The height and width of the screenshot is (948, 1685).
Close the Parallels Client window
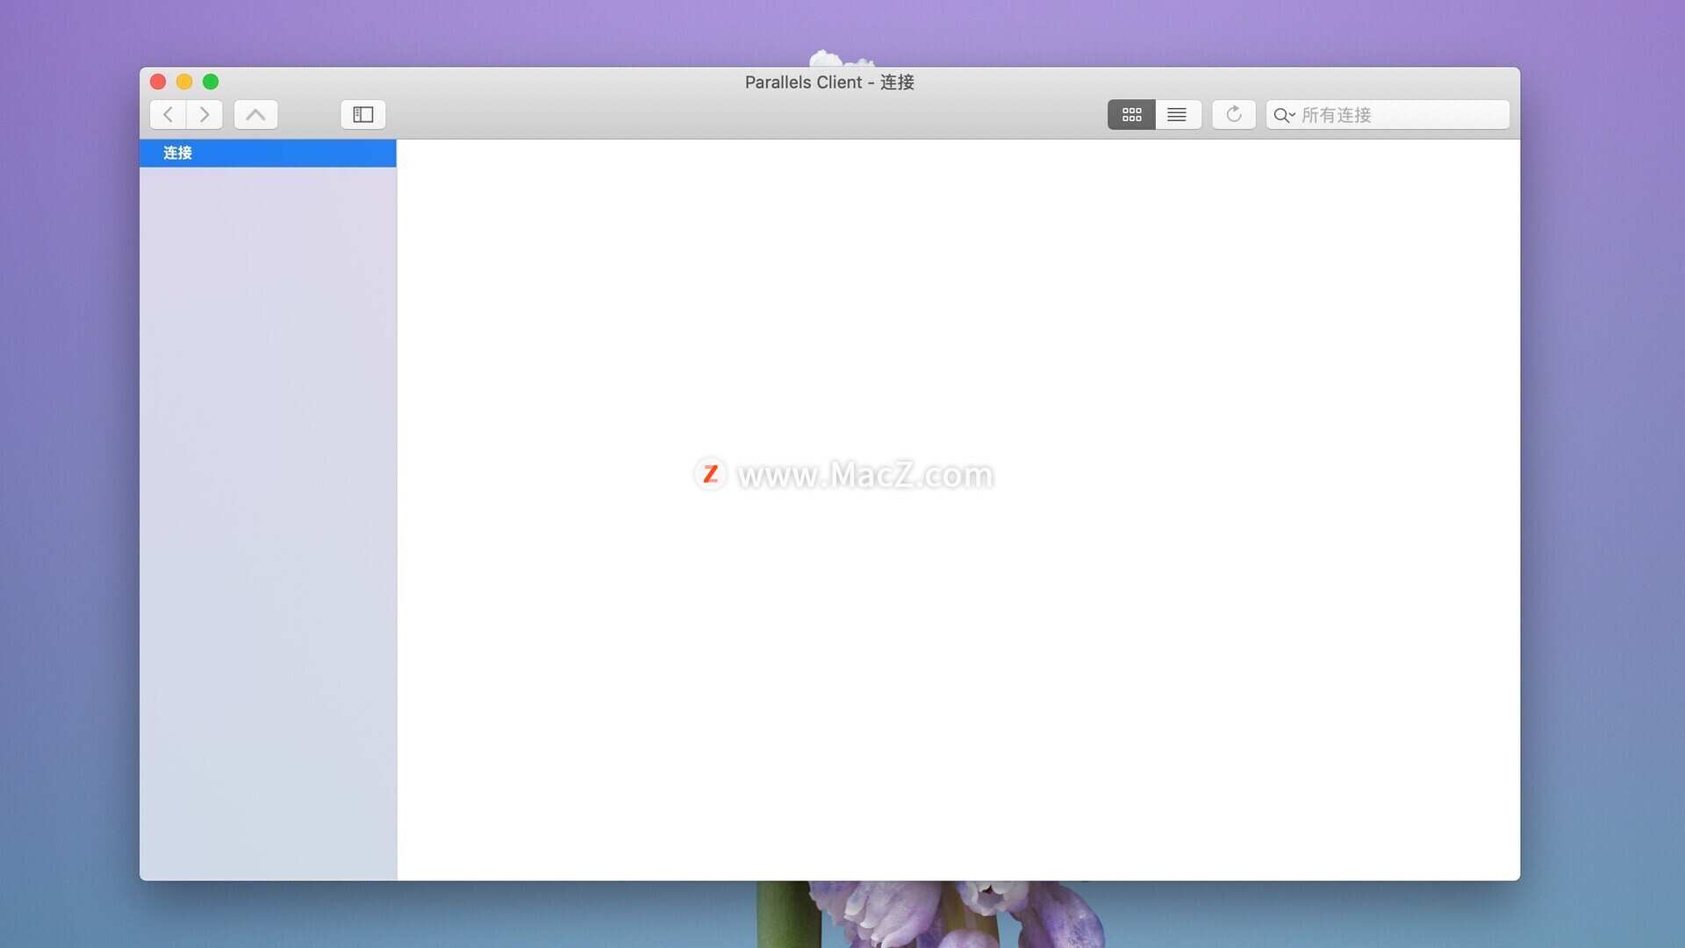pyautogui.click(x=158, y=82)
